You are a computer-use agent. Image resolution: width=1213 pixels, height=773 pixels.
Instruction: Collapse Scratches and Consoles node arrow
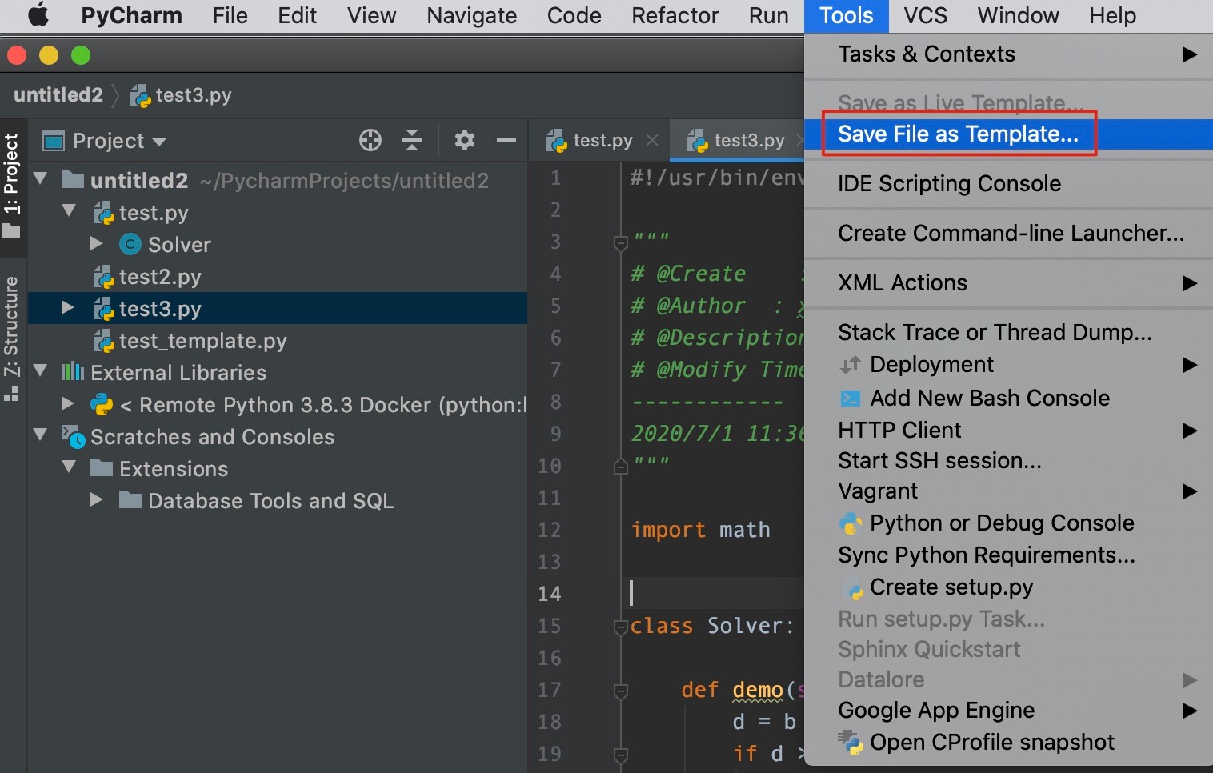41,435
